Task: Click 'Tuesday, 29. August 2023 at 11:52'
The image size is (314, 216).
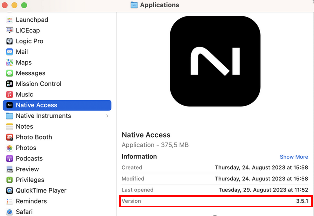Action: (263, 190)
